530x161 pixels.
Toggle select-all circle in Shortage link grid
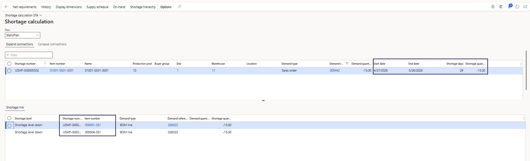(x=9, y=118)
